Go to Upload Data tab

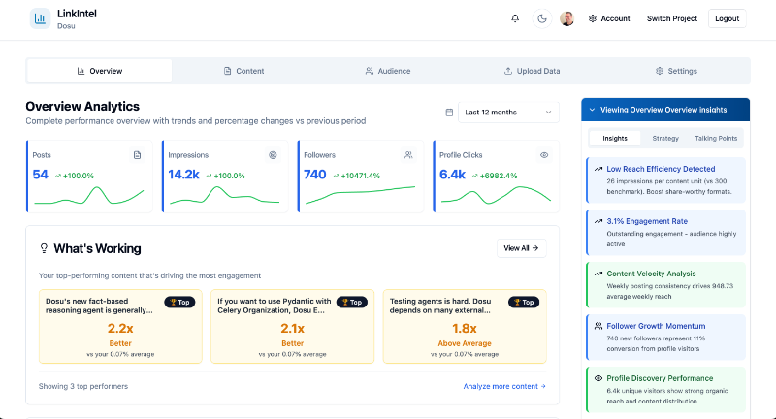pyautogui.click(x=533, y=71)
